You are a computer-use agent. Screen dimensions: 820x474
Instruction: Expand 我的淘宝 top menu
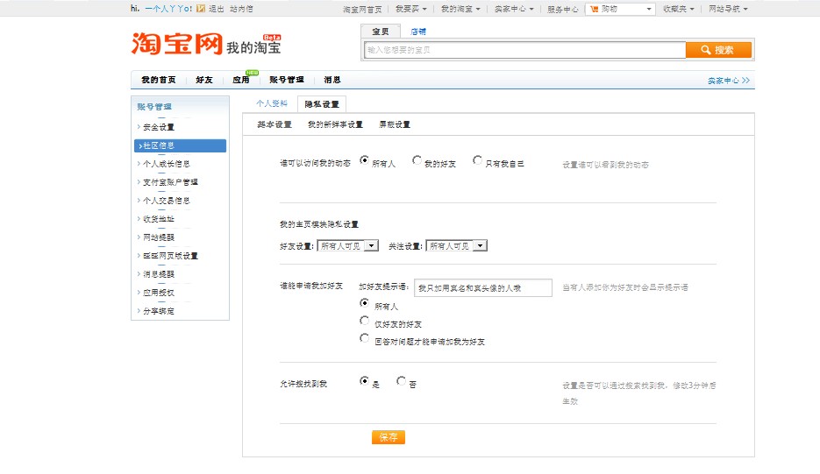(x=460, y=9)
